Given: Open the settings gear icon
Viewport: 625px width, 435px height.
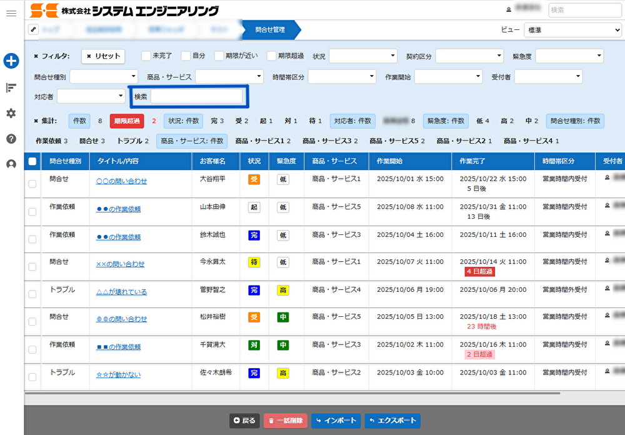Looking at the screenshot, I should coord(11,113).
